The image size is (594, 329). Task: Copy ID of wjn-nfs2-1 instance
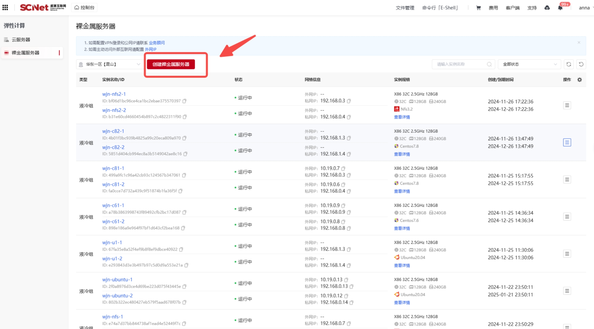click(x=184, y=101)
